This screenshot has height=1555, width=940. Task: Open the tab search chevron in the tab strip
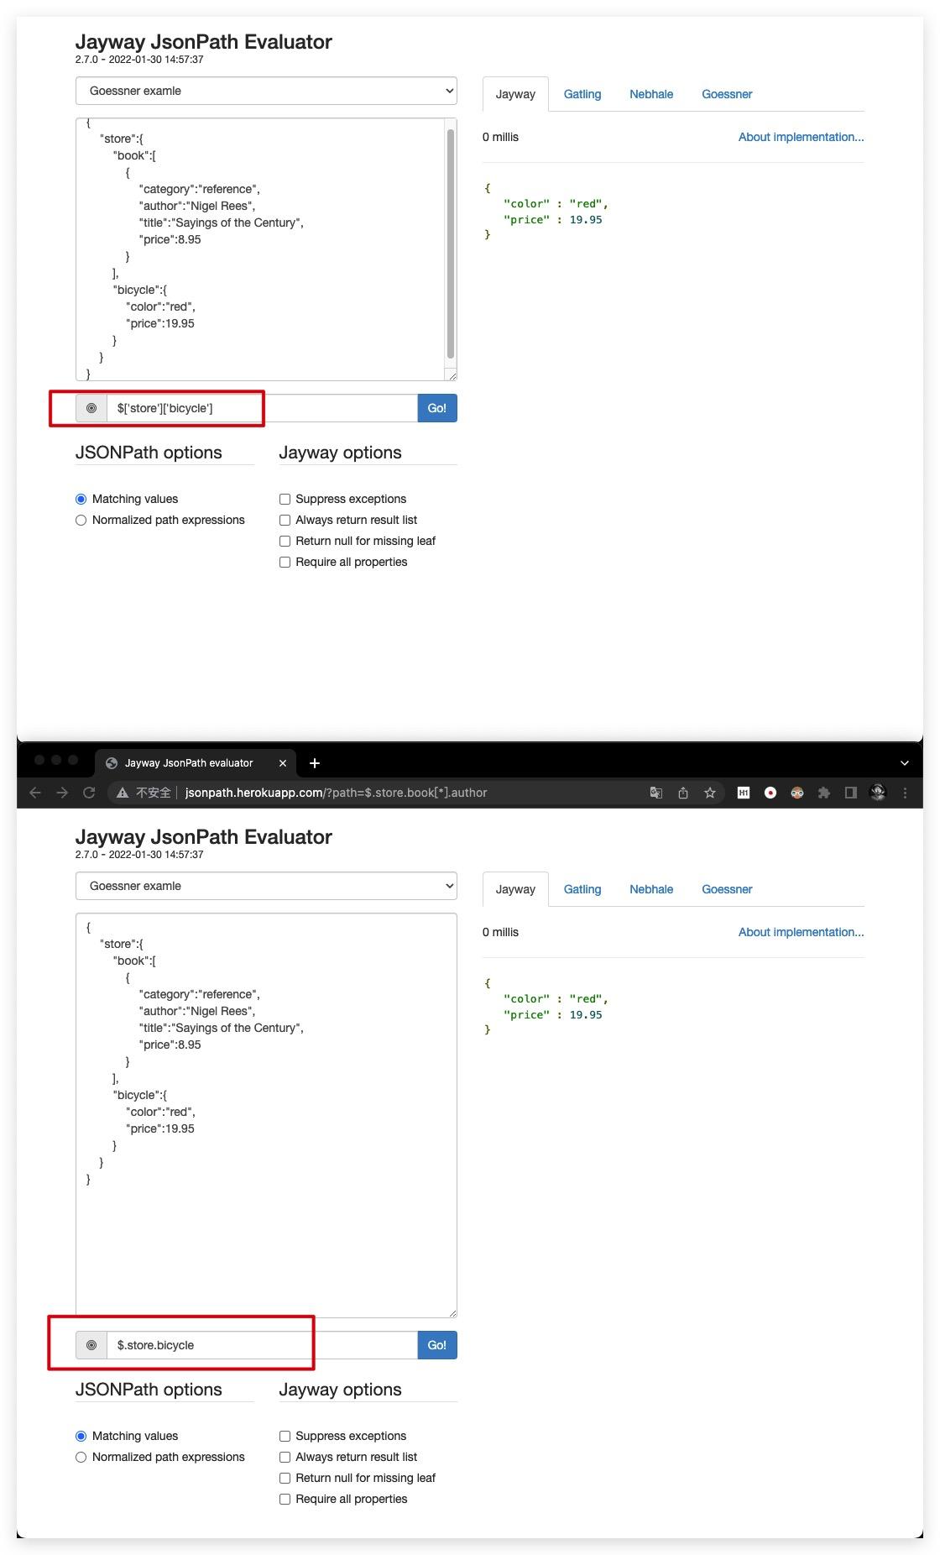tap(904, 763)
